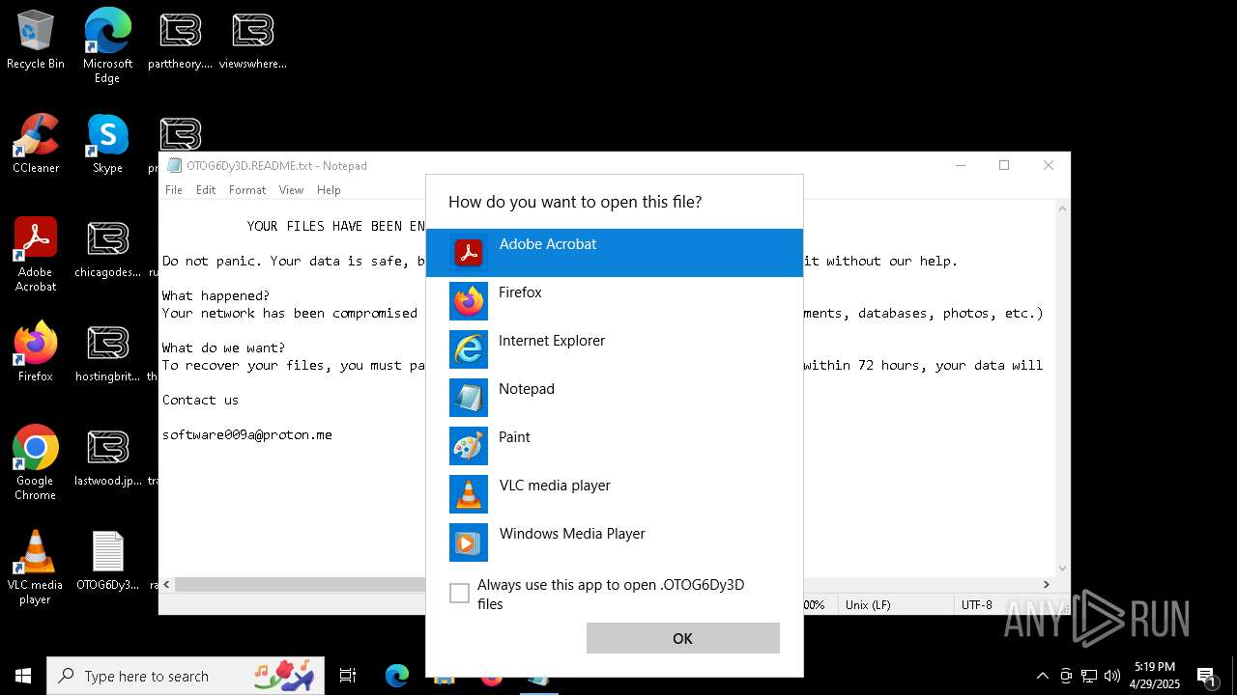Select the lastwood.jp encrypted file icon
The width and height of the screenshot is (1237, 695).
pos(107,458)
